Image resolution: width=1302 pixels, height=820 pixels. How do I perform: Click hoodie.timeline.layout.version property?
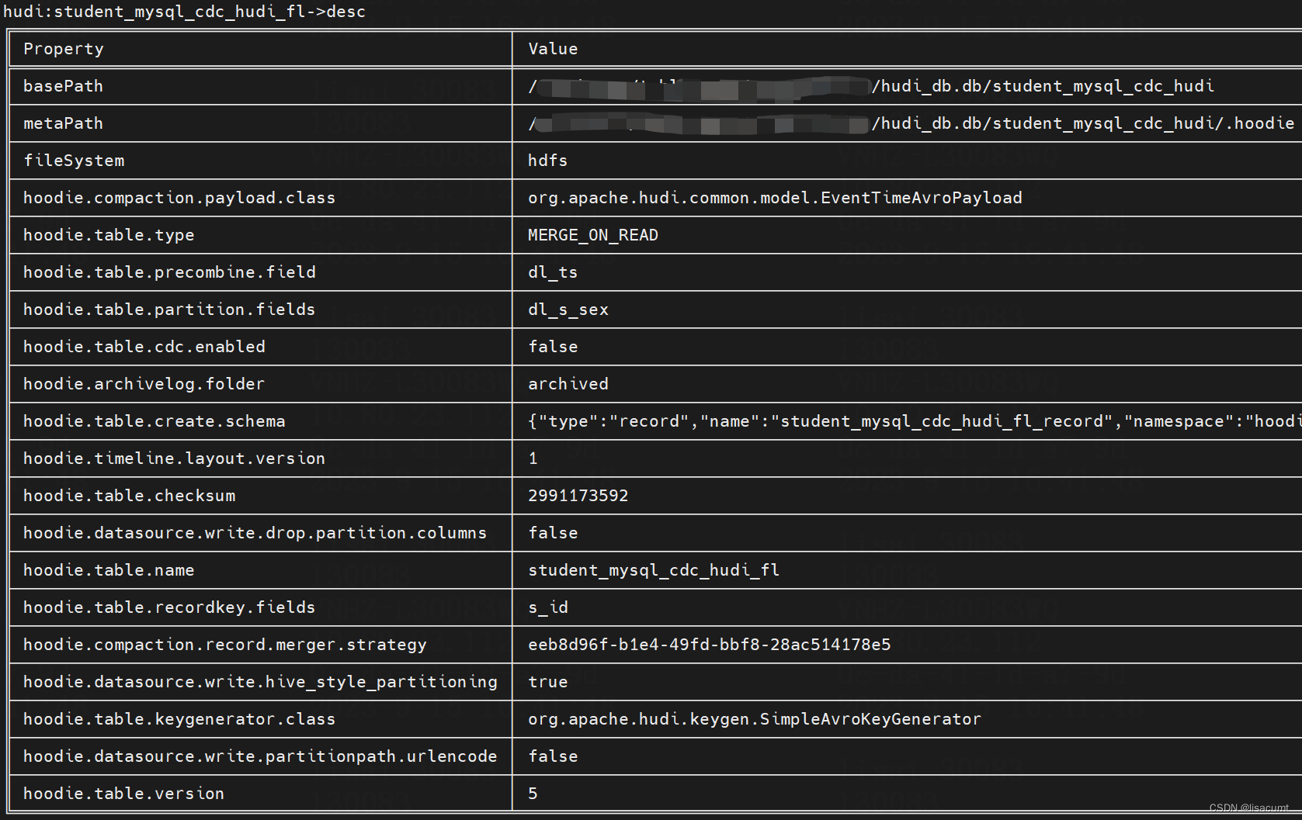point(174,458)
